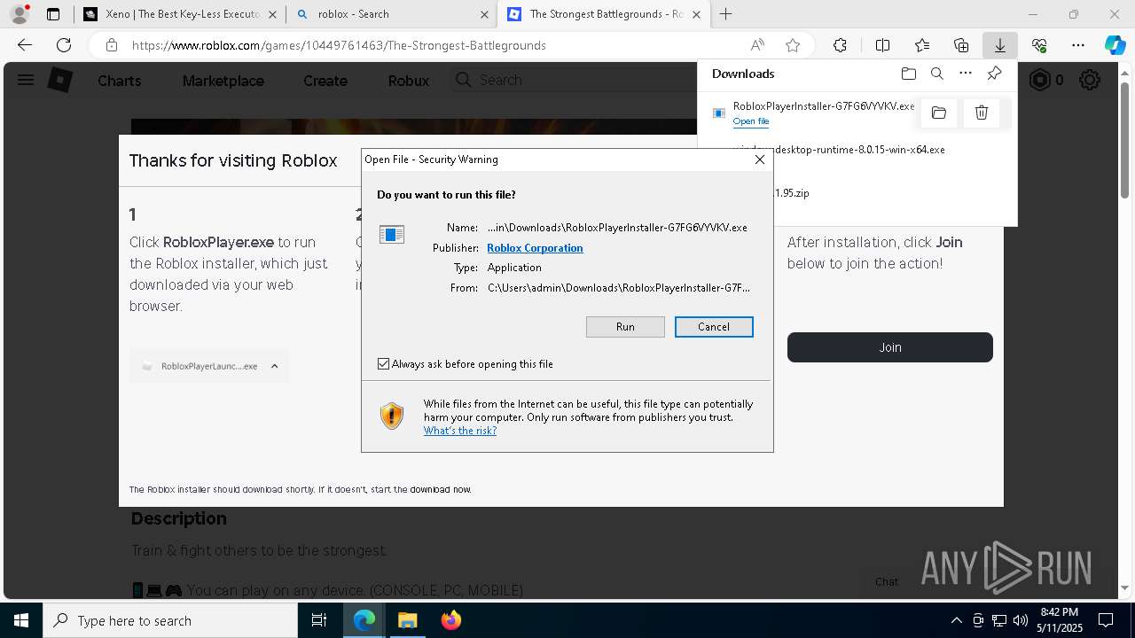Open Copilot sidebar icon
Image resolution: width=1135 pixels, height=638 pixels.
click(1115, 45)
